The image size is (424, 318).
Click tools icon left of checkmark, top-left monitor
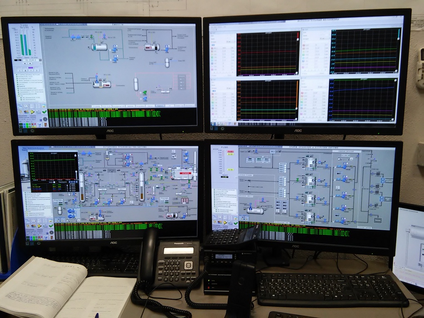39,112
